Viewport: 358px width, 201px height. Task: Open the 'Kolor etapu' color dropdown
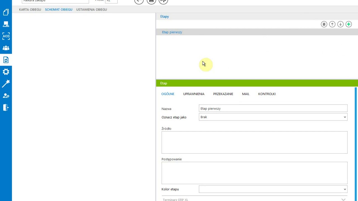coord(273,189)
